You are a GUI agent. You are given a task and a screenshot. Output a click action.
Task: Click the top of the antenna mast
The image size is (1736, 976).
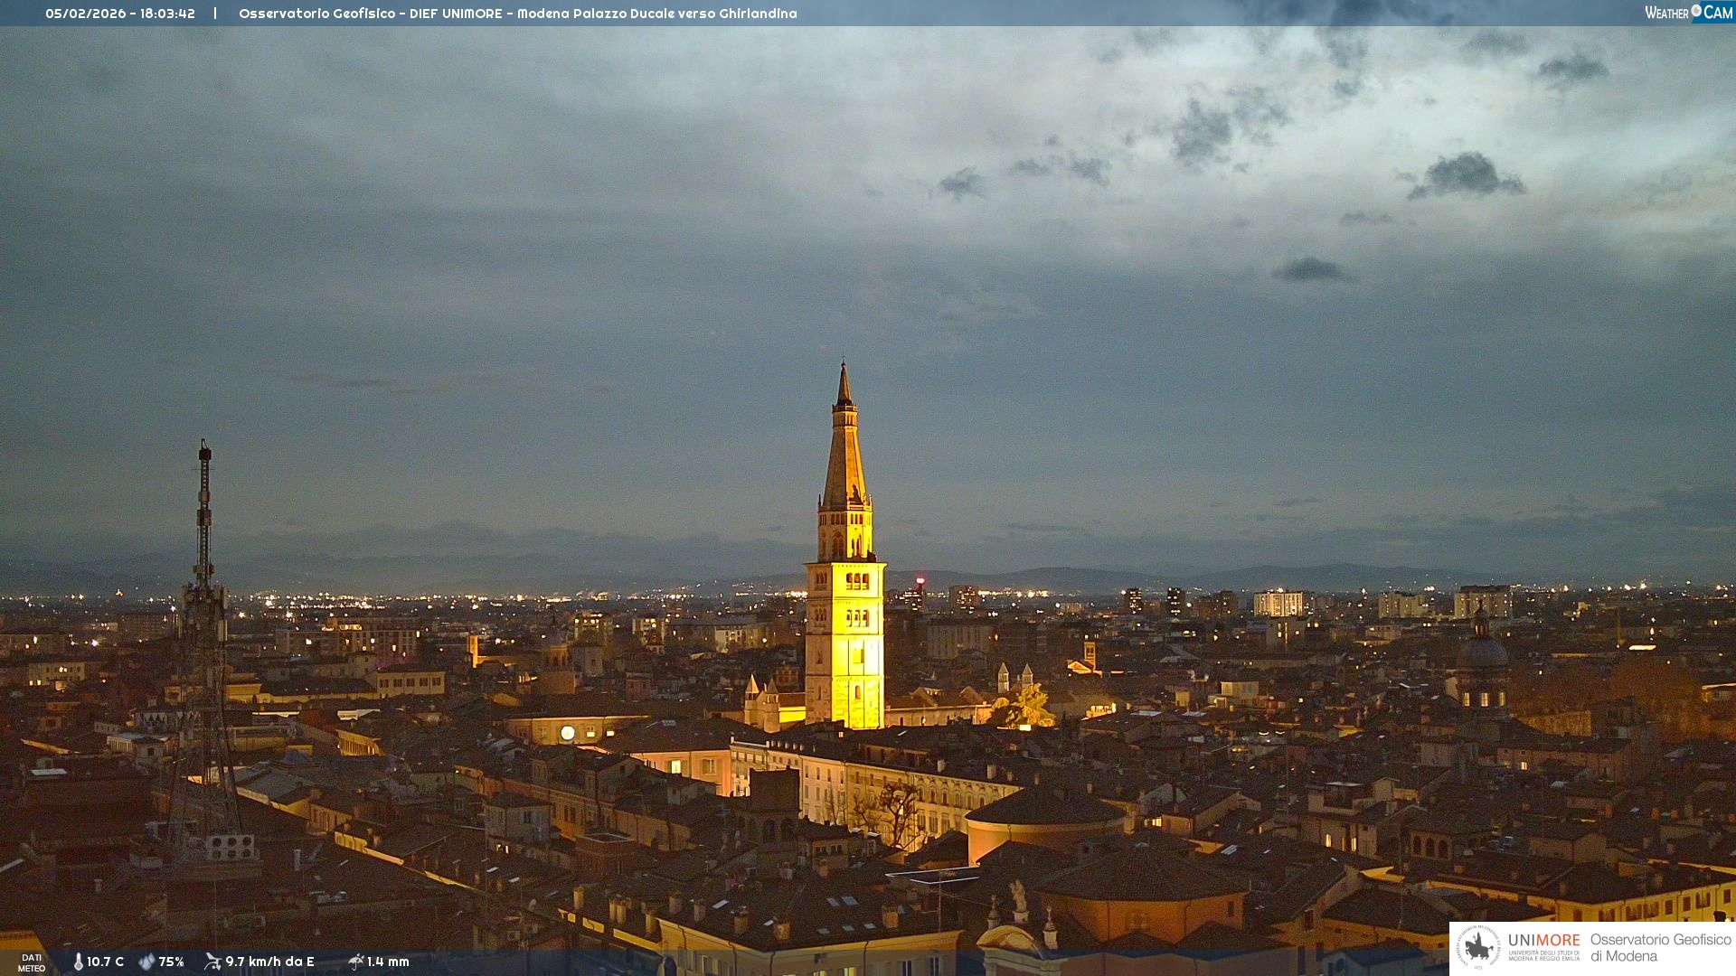tap(205, 450)
